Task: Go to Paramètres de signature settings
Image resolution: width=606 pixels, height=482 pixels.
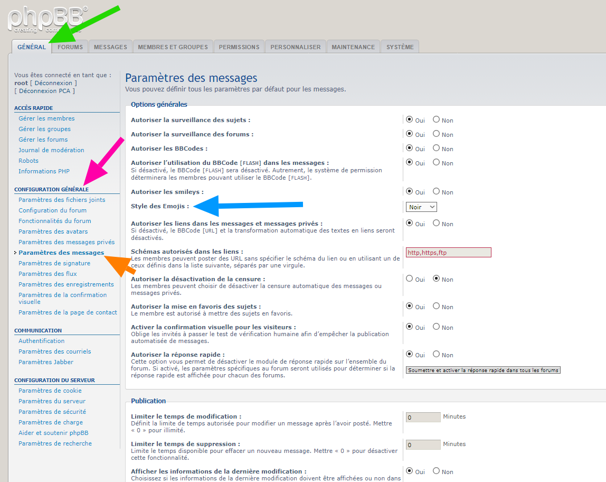Action: (x=54, y=263)
